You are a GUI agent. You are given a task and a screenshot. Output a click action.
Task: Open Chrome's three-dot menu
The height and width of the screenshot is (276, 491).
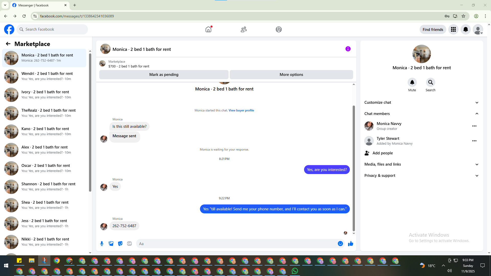click(485, 16)
